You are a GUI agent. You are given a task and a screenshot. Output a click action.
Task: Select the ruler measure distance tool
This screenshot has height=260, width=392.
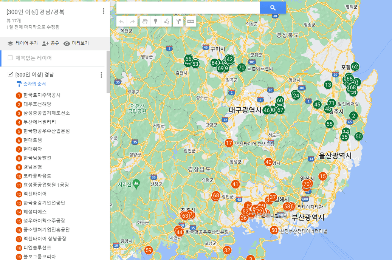[x=191, y=22]
